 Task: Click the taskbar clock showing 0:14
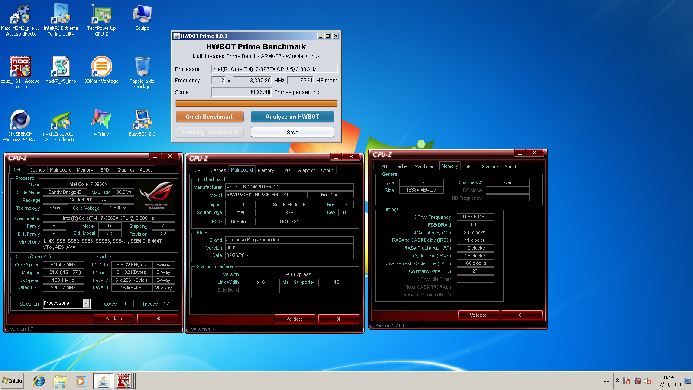click(669, 381)
